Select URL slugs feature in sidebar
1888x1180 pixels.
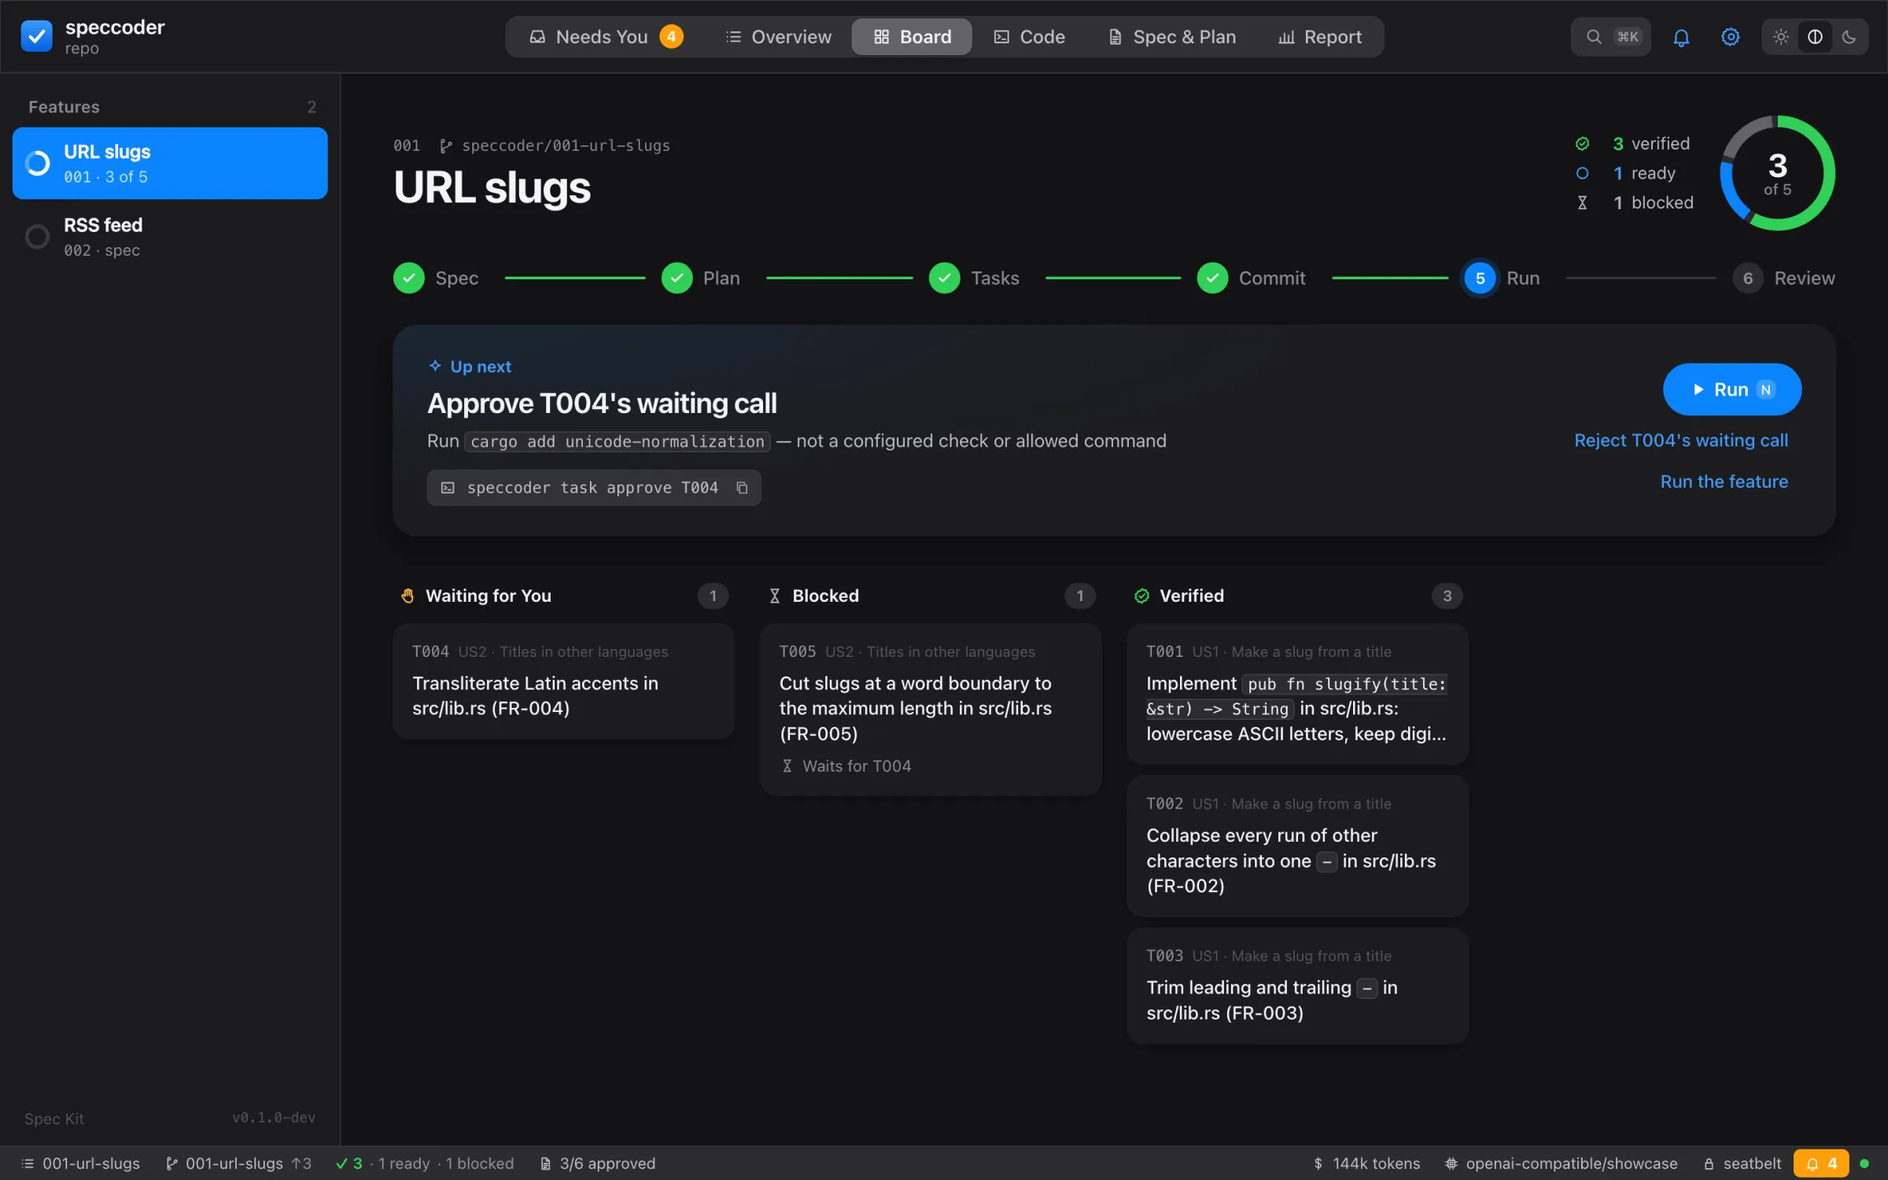[170, 163]
